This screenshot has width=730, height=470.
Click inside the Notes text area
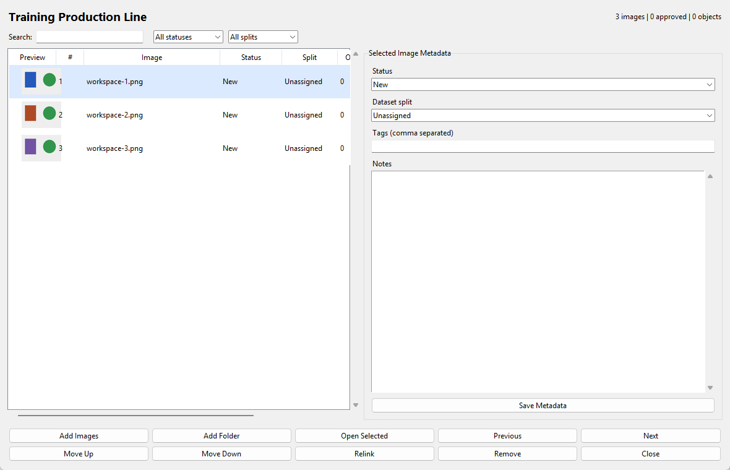tap(538, 281)
